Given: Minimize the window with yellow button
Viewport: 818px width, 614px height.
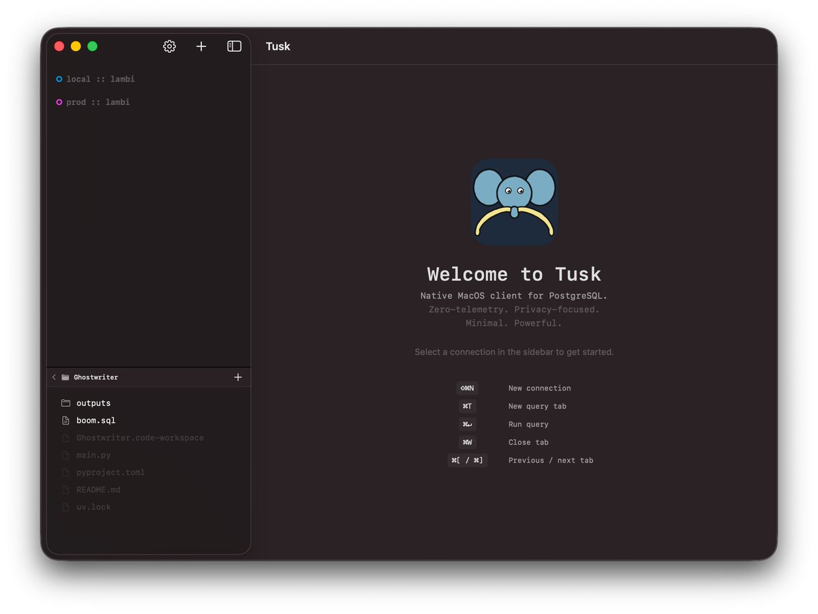Looking at the screenshot, I should [x=76, y=46].
